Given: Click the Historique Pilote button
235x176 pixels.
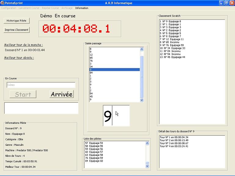Looking at the screenshot, I should [x=17, y=21].
